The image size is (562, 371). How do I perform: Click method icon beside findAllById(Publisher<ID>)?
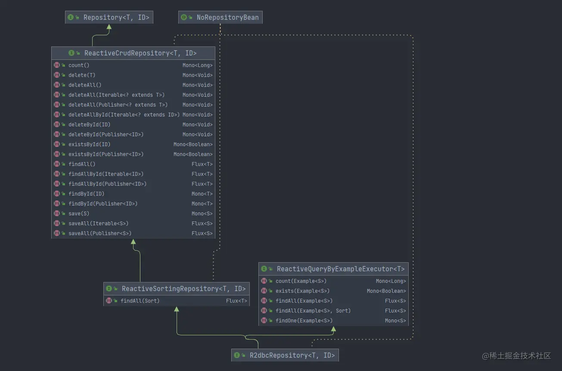point(57,184)
